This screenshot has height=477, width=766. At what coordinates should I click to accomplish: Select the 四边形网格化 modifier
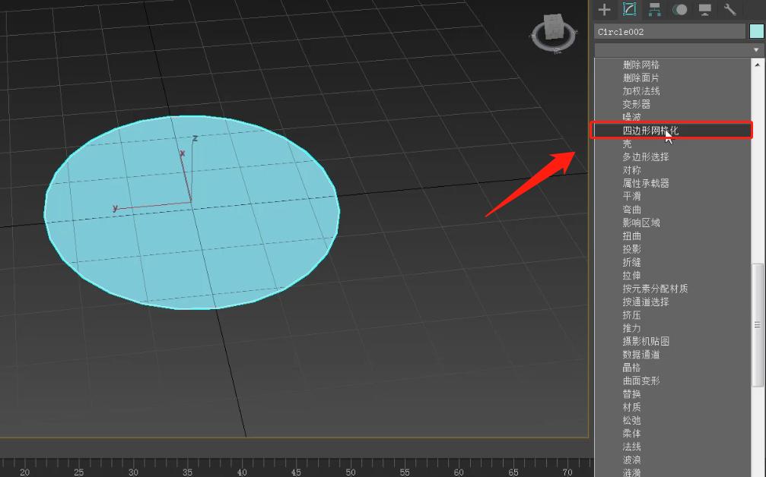point(650,131)
